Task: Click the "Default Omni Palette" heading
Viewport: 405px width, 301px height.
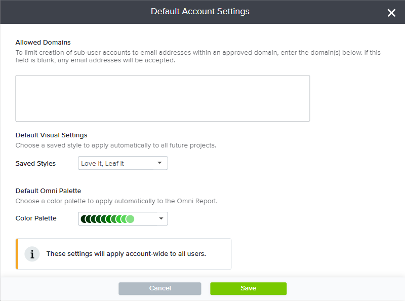Action: point(48,191)
